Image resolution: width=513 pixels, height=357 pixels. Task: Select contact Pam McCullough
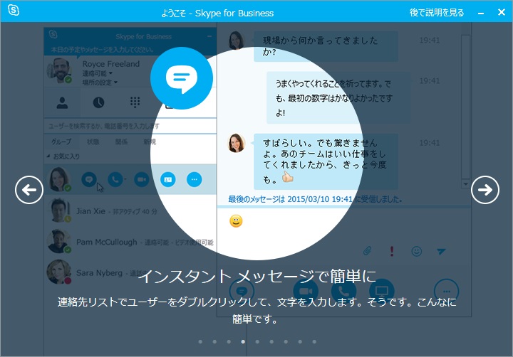130,242
